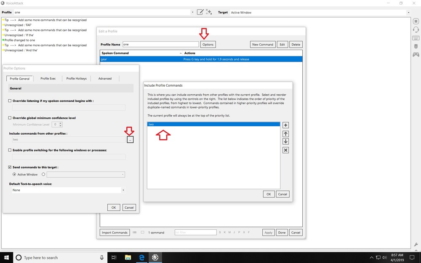Viewport: 421px width, 263px height.
Task: Switch to Profile Hotkeys tab
Action: 77,79
